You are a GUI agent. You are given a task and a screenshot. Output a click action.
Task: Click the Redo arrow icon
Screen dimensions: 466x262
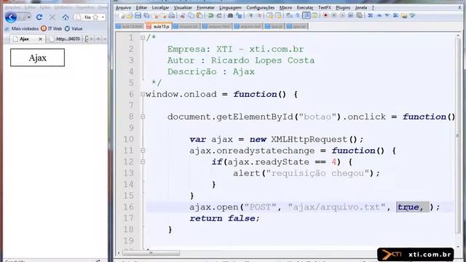click(219, 15)
